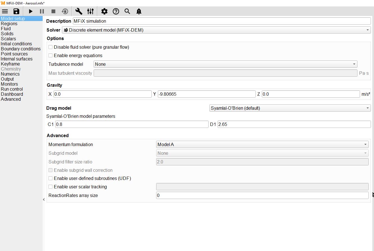
Task: Open the build solver wrench icon
Action: point(79,11)
